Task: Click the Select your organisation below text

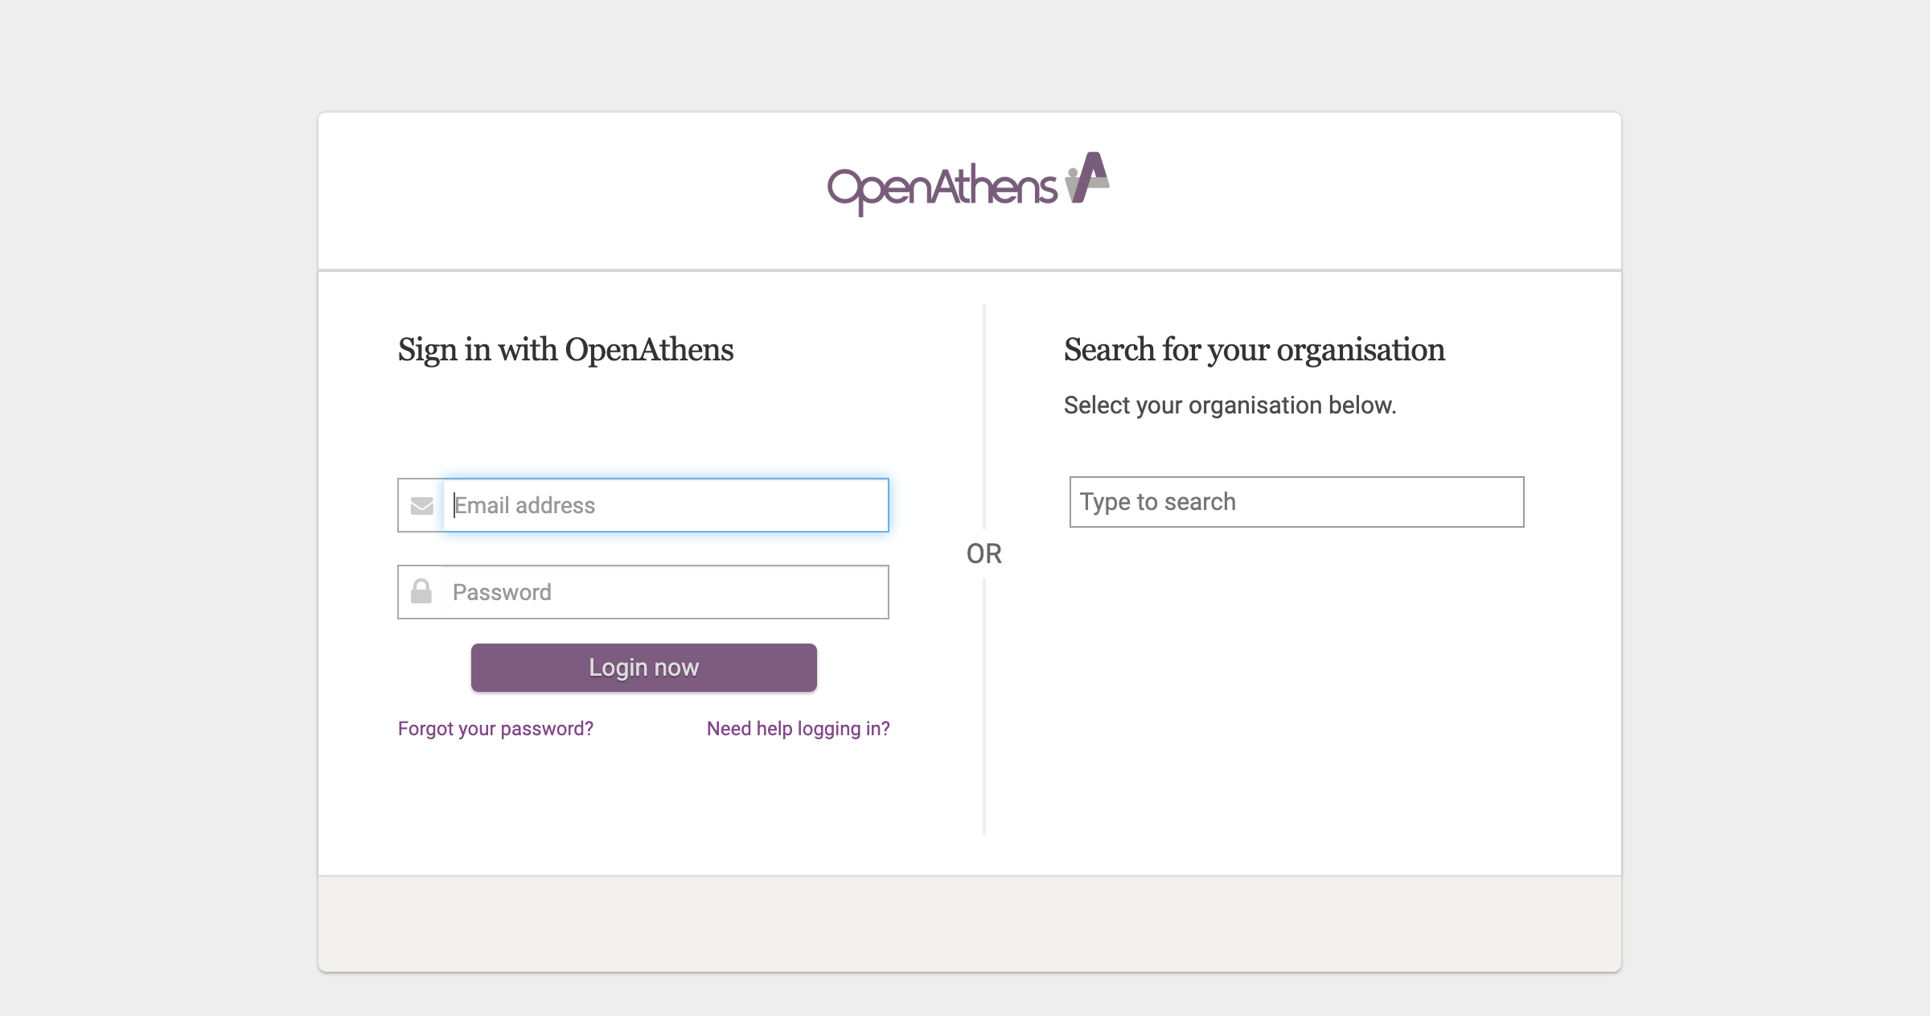Action: coord(1231,405)
